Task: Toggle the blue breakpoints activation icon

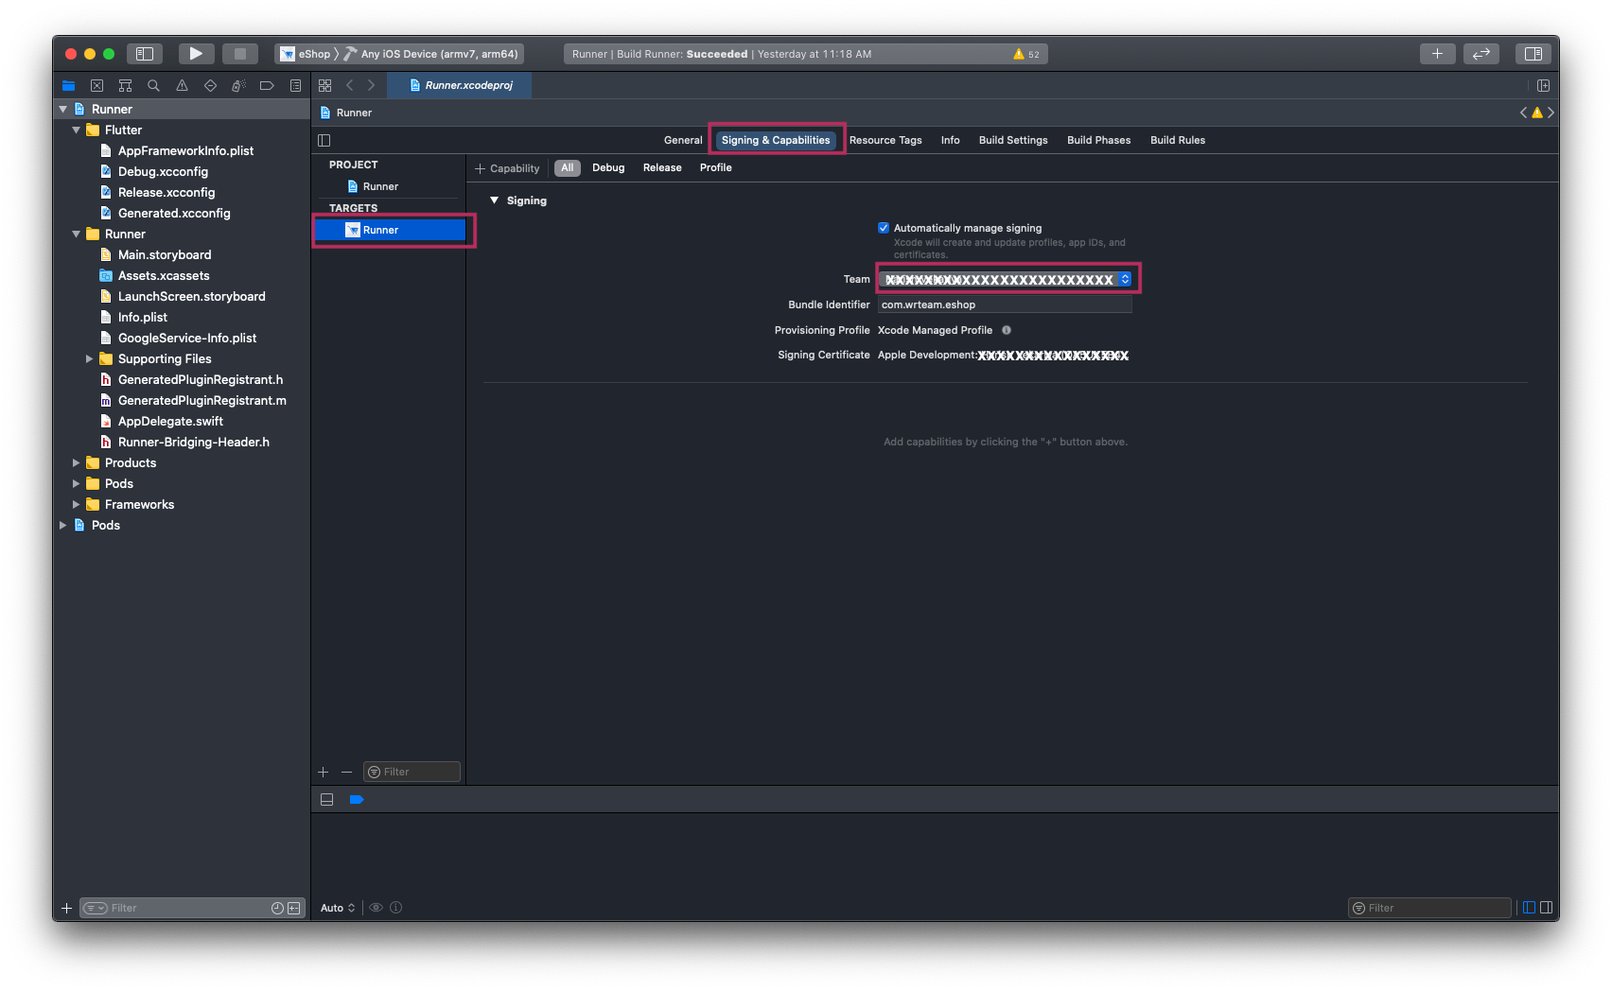Action: pos(357,799)
